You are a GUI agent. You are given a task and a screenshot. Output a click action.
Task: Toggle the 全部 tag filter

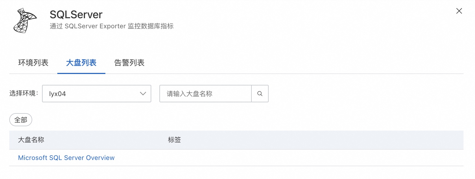pos(21,120)
